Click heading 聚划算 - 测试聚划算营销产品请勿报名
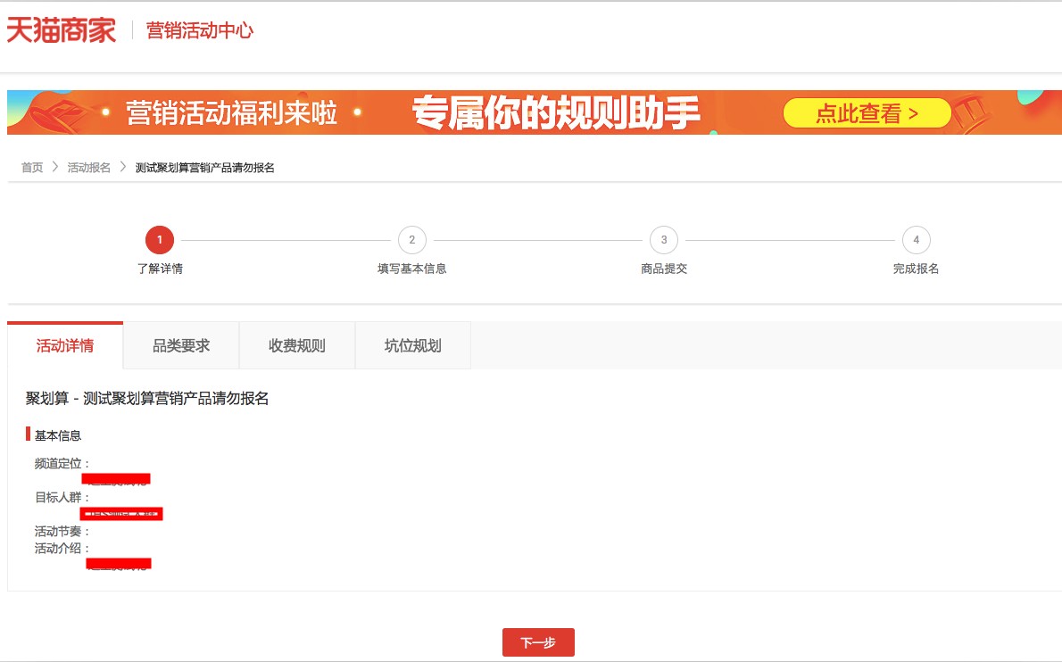The image size is (1062, 662). pos(147,399)
